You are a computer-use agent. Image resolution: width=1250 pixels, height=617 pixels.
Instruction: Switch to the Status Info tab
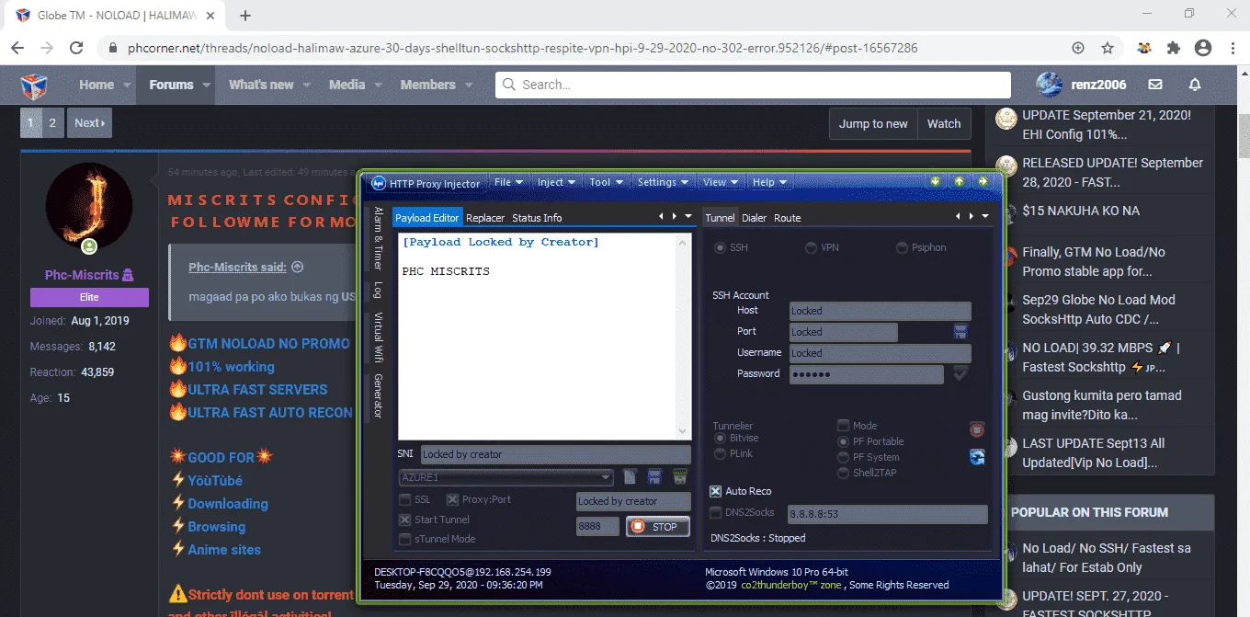click(537, 218)
